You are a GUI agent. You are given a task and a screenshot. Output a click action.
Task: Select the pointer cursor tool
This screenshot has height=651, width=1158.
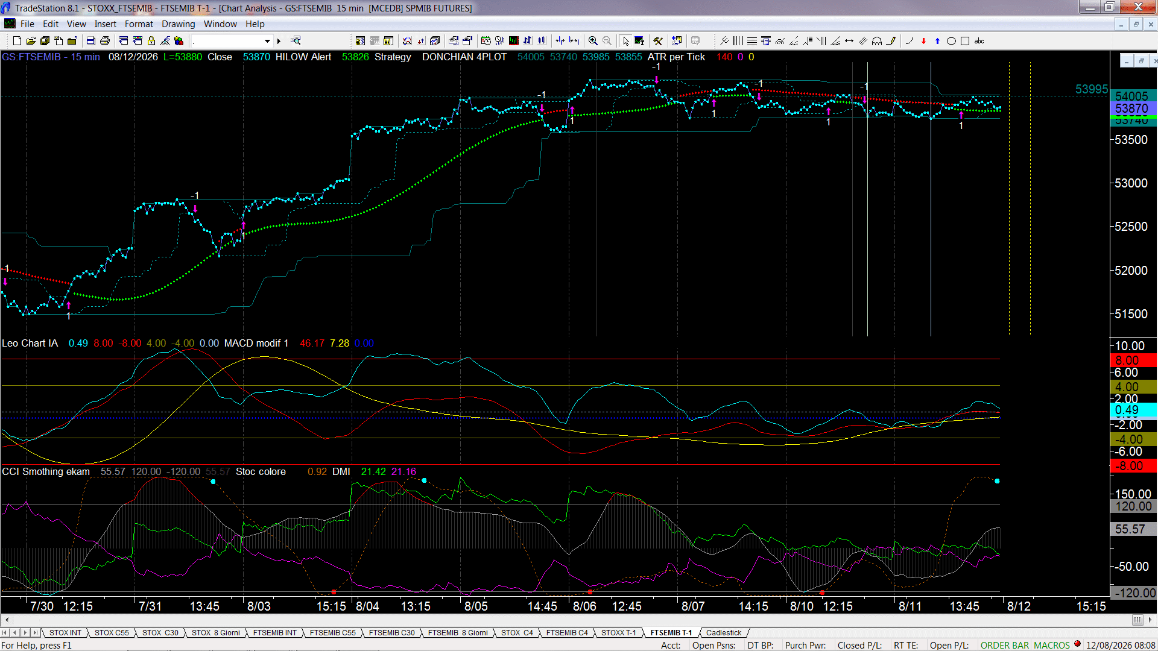click(626, 41)
